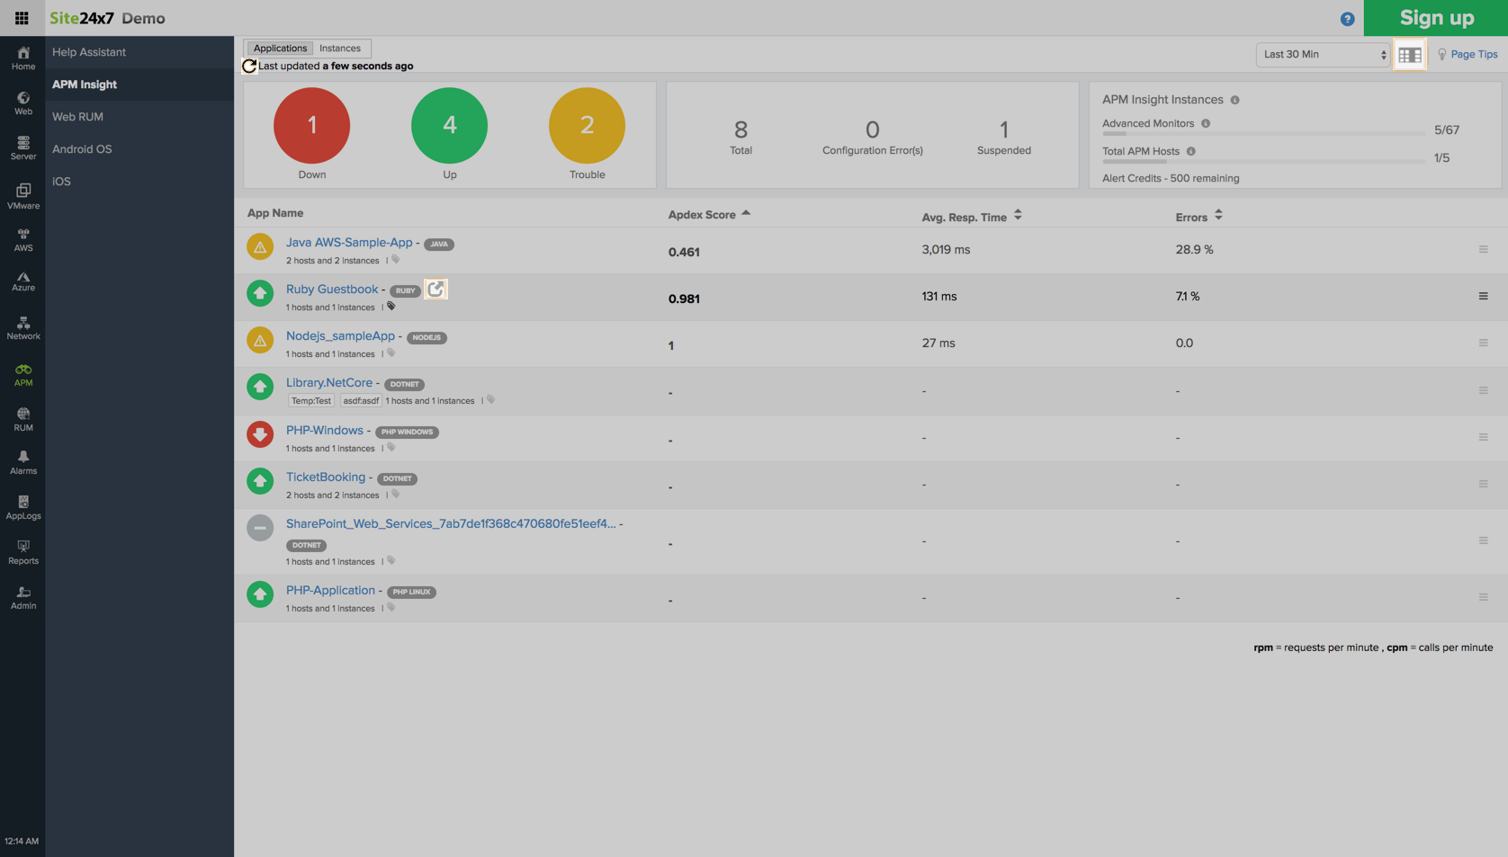1508x857 pixels.
Task: Click the down status icon for PHP-Windows
Action: tap(260, 434)
